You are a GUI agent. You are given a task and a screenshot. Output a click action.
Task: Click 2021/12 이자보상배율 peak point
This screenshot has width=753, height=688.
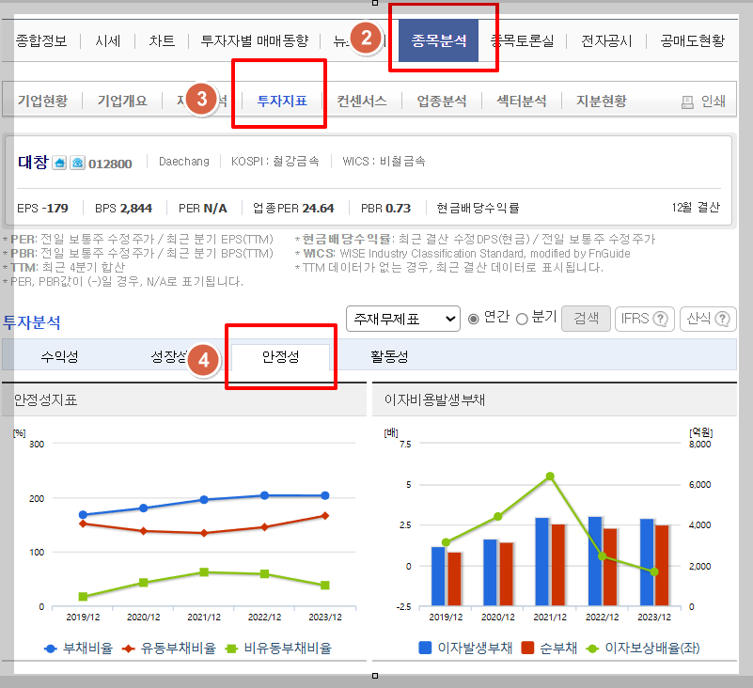pyautogui.click(x=550, y=477)
